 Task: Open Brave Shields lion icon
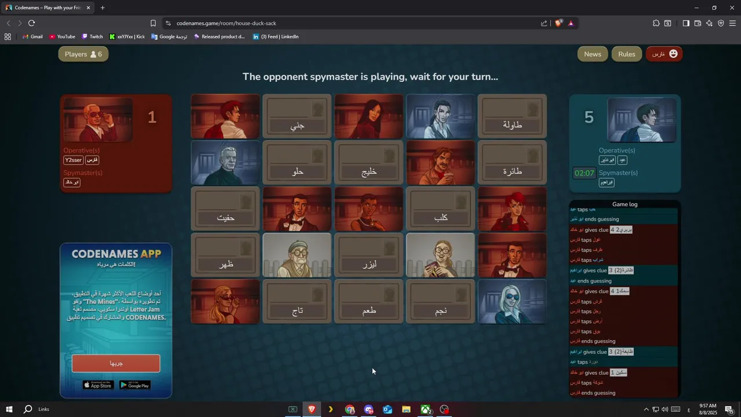[558, 23]
